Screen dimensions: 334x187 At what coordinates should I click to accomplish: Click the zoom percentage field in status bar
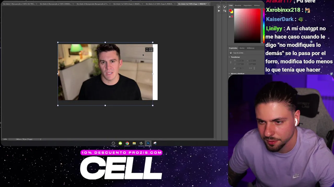(x=5, y=139)
